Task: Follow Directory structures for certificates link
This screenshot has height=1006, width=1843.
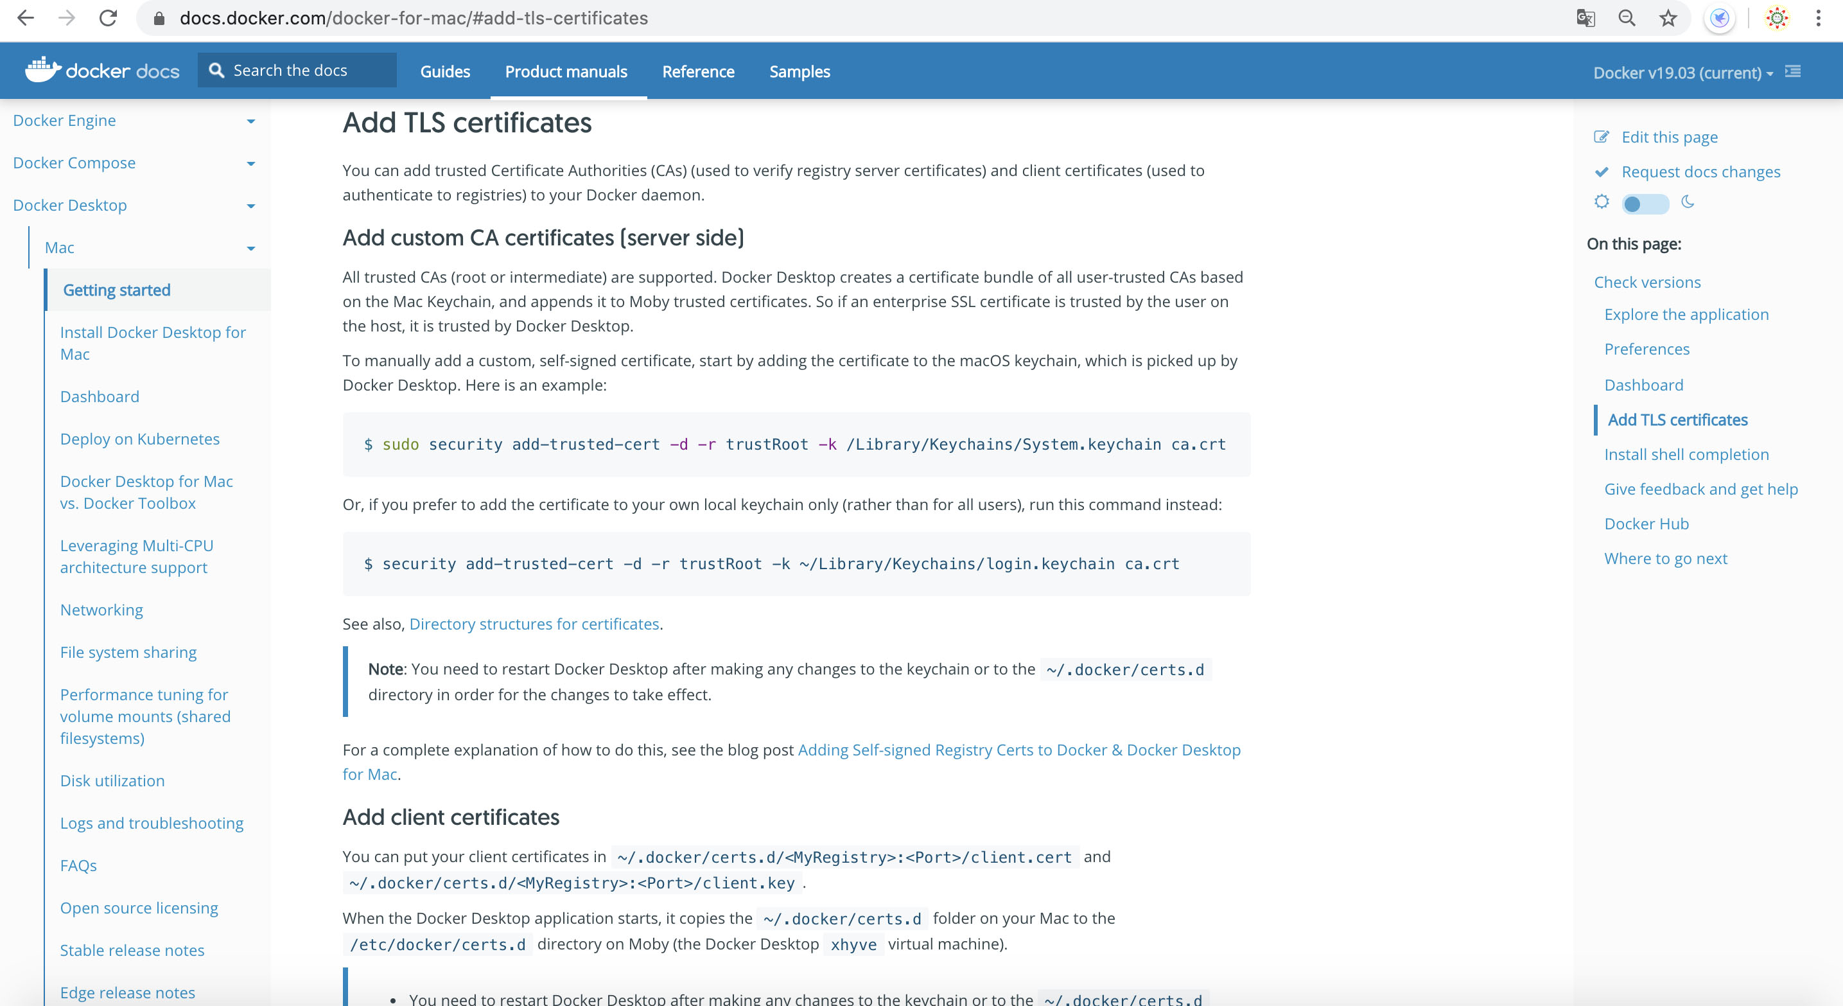Action: pos(534,624)
